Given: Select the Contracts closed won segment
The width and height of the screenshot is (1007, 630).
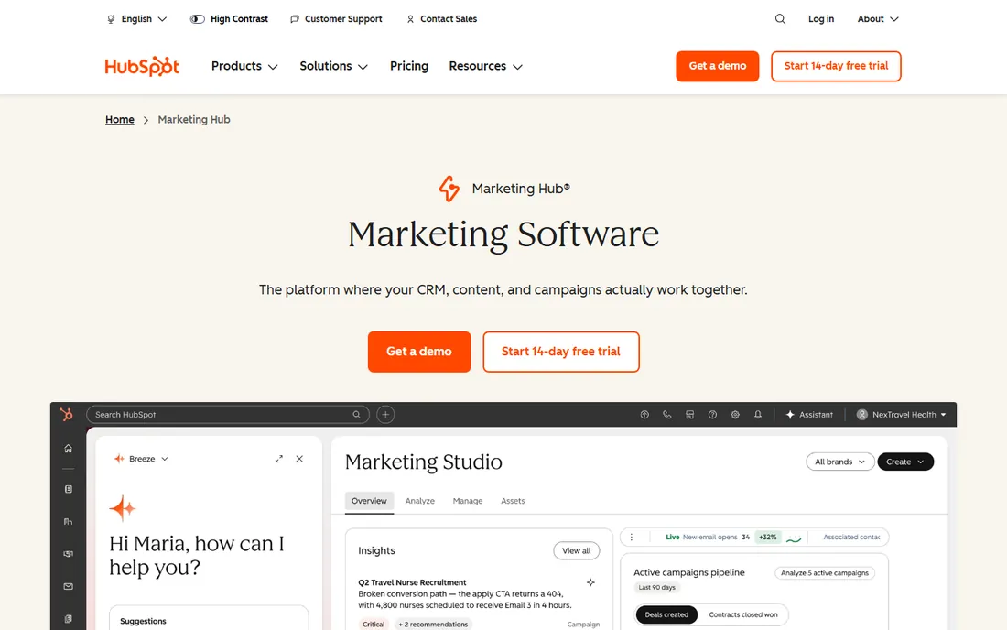Looking at the screenshot, I should pos(743,614).
